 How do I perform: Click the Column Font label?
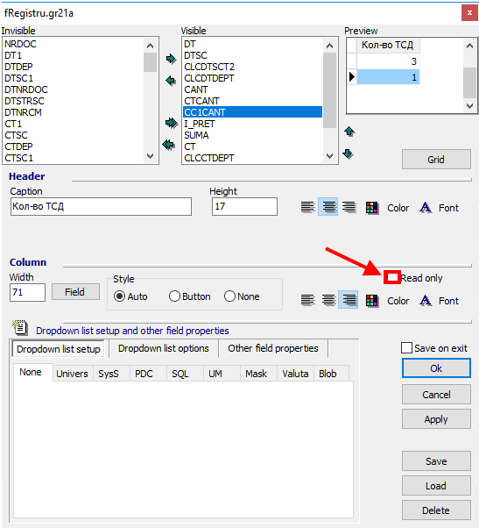tap(448, 300)
